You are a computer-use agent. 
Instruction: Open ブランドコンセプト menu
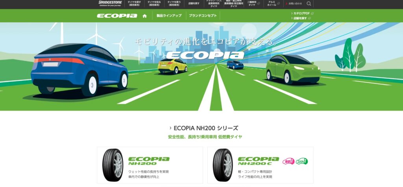click(x=203, y=16)
